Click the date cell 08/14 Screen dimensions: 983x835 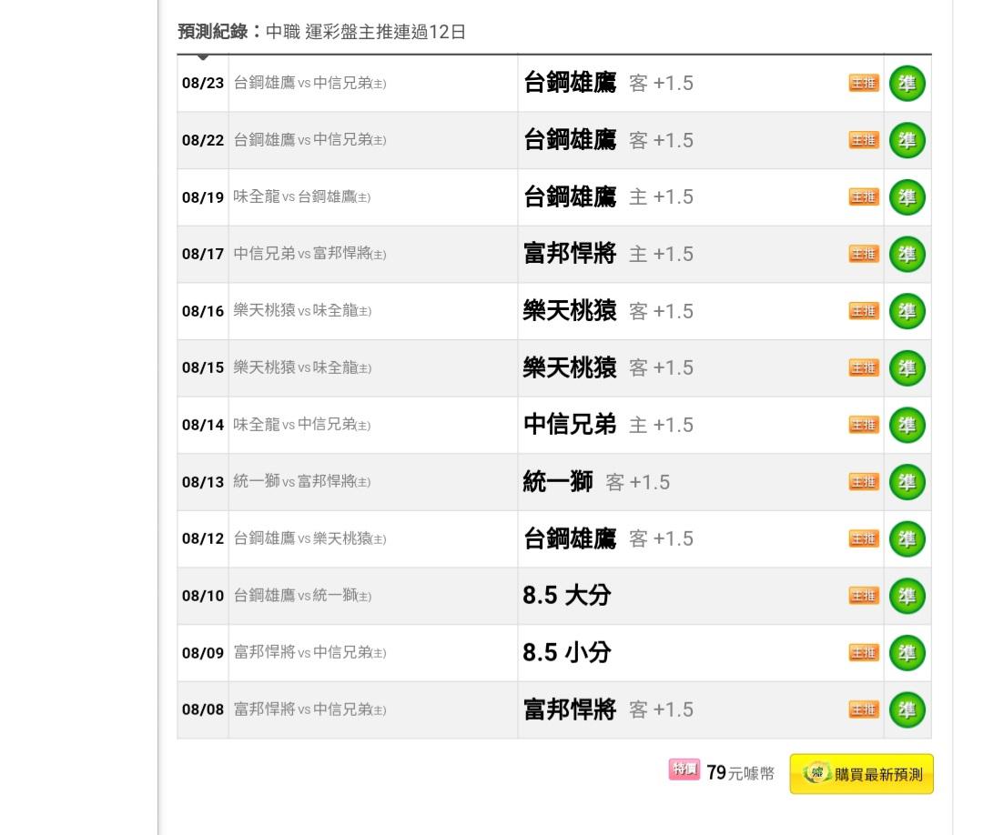tap(202, 425)
